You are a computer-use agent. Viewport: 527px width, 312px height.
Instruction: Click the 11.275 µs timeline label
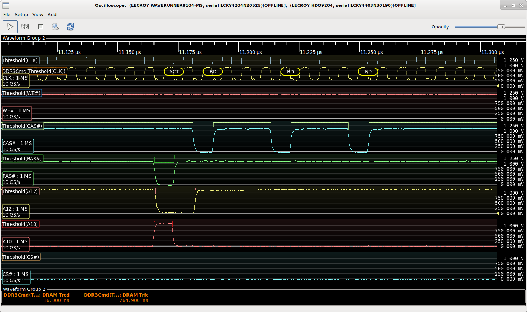point(432,52)
